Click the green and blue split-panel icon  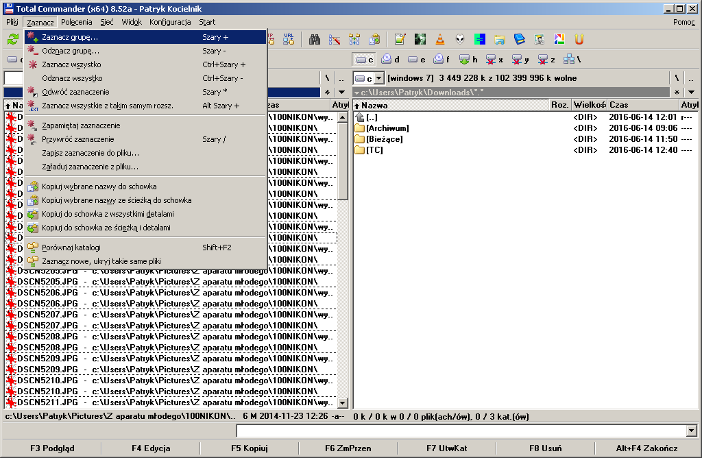pyautogui.click(x=479, y=39)
